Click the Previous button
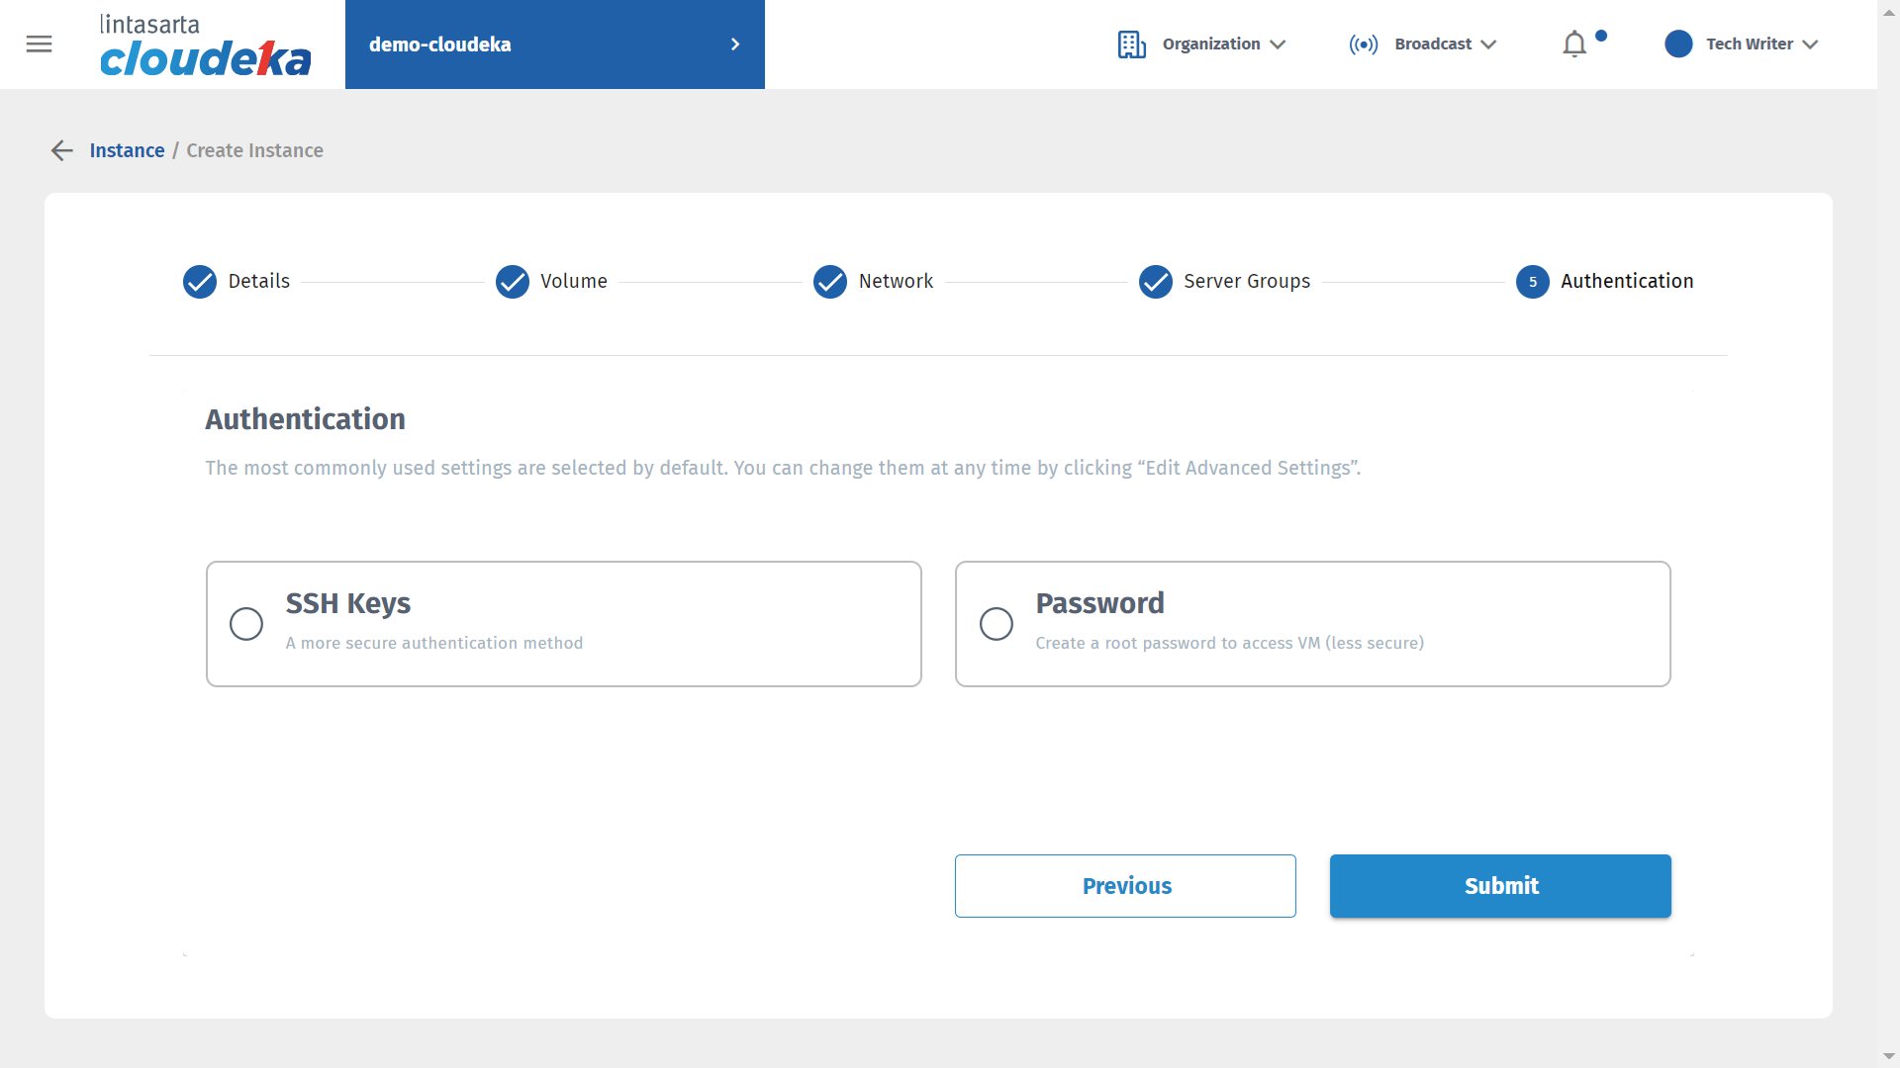 1125,886
